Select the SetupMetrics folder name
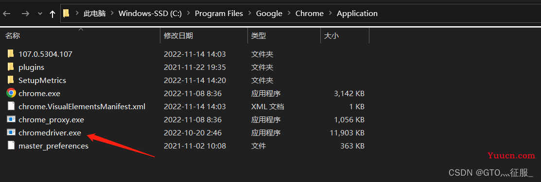The width and height of the screenshot is (541, 182). 42,80
